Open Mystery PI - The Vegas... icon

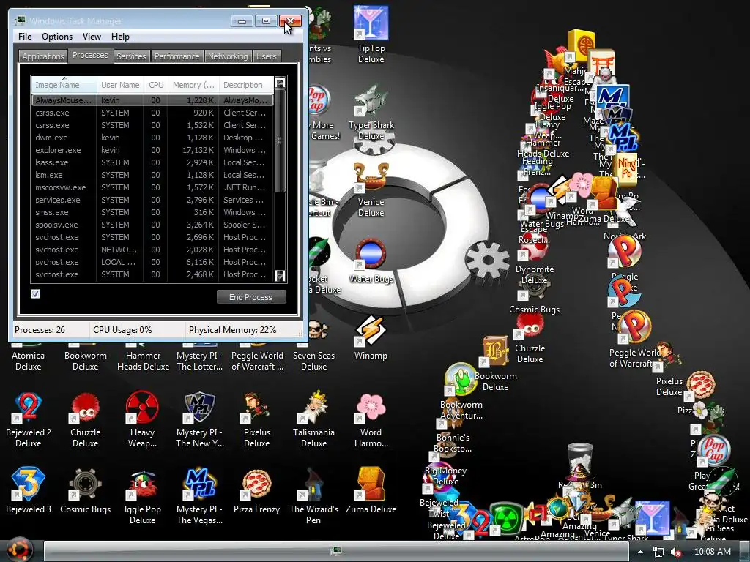[199, 497]
